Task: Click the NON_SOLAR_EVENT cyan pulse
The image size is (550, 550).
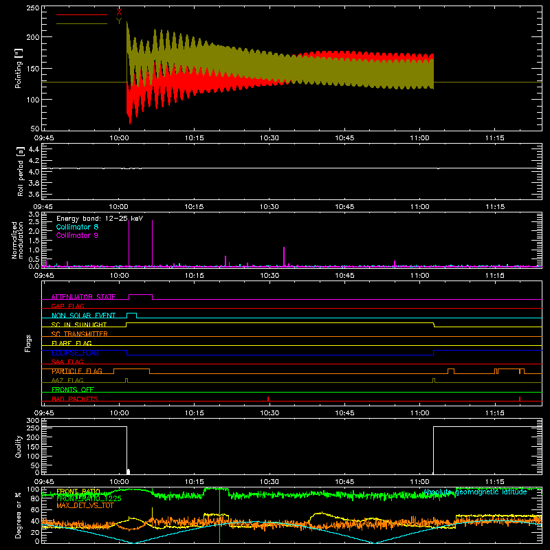Action: pos(131,315)
